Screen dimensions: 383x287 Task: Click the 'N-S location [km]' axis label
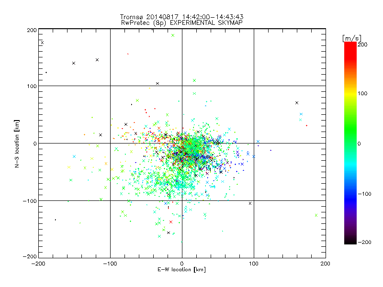point(17,144)
